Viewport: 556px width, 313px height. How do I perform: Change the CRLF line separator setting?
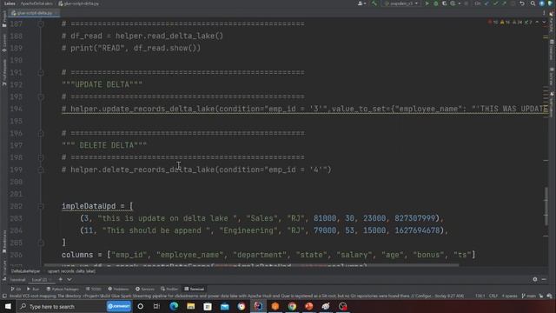(493, 296)
